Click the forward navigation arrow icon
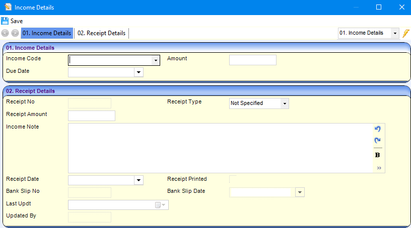The height and width of the screenshot is (228, 411). 15,33
